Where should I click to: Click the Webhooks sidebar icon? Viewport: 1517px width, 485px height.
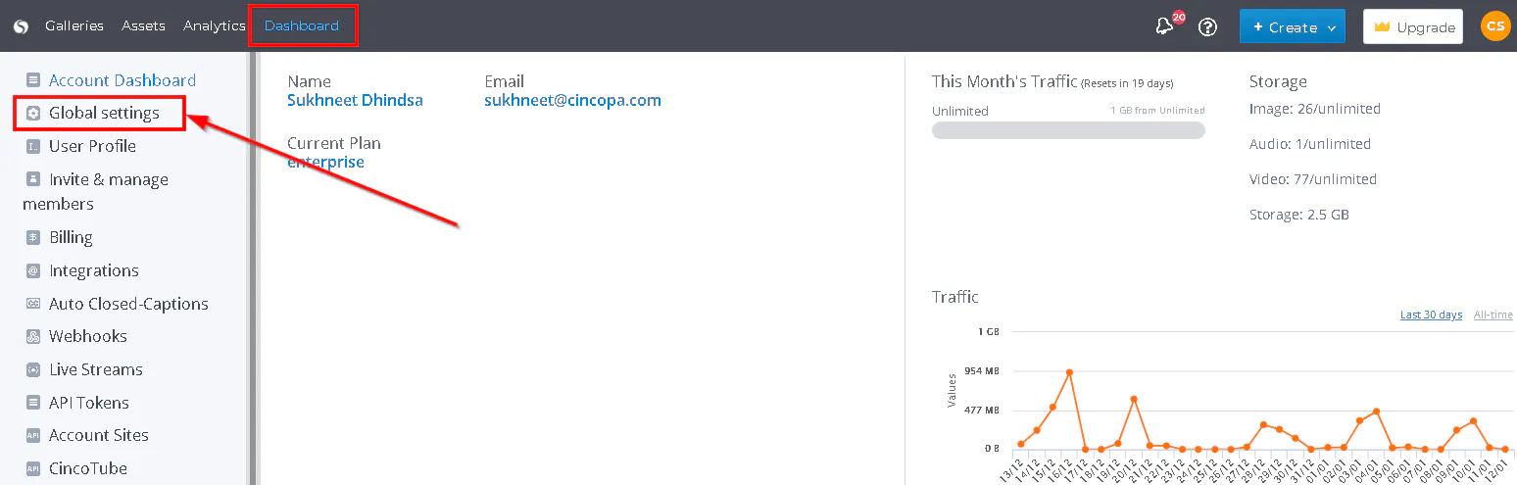click(x=33, y=336)
